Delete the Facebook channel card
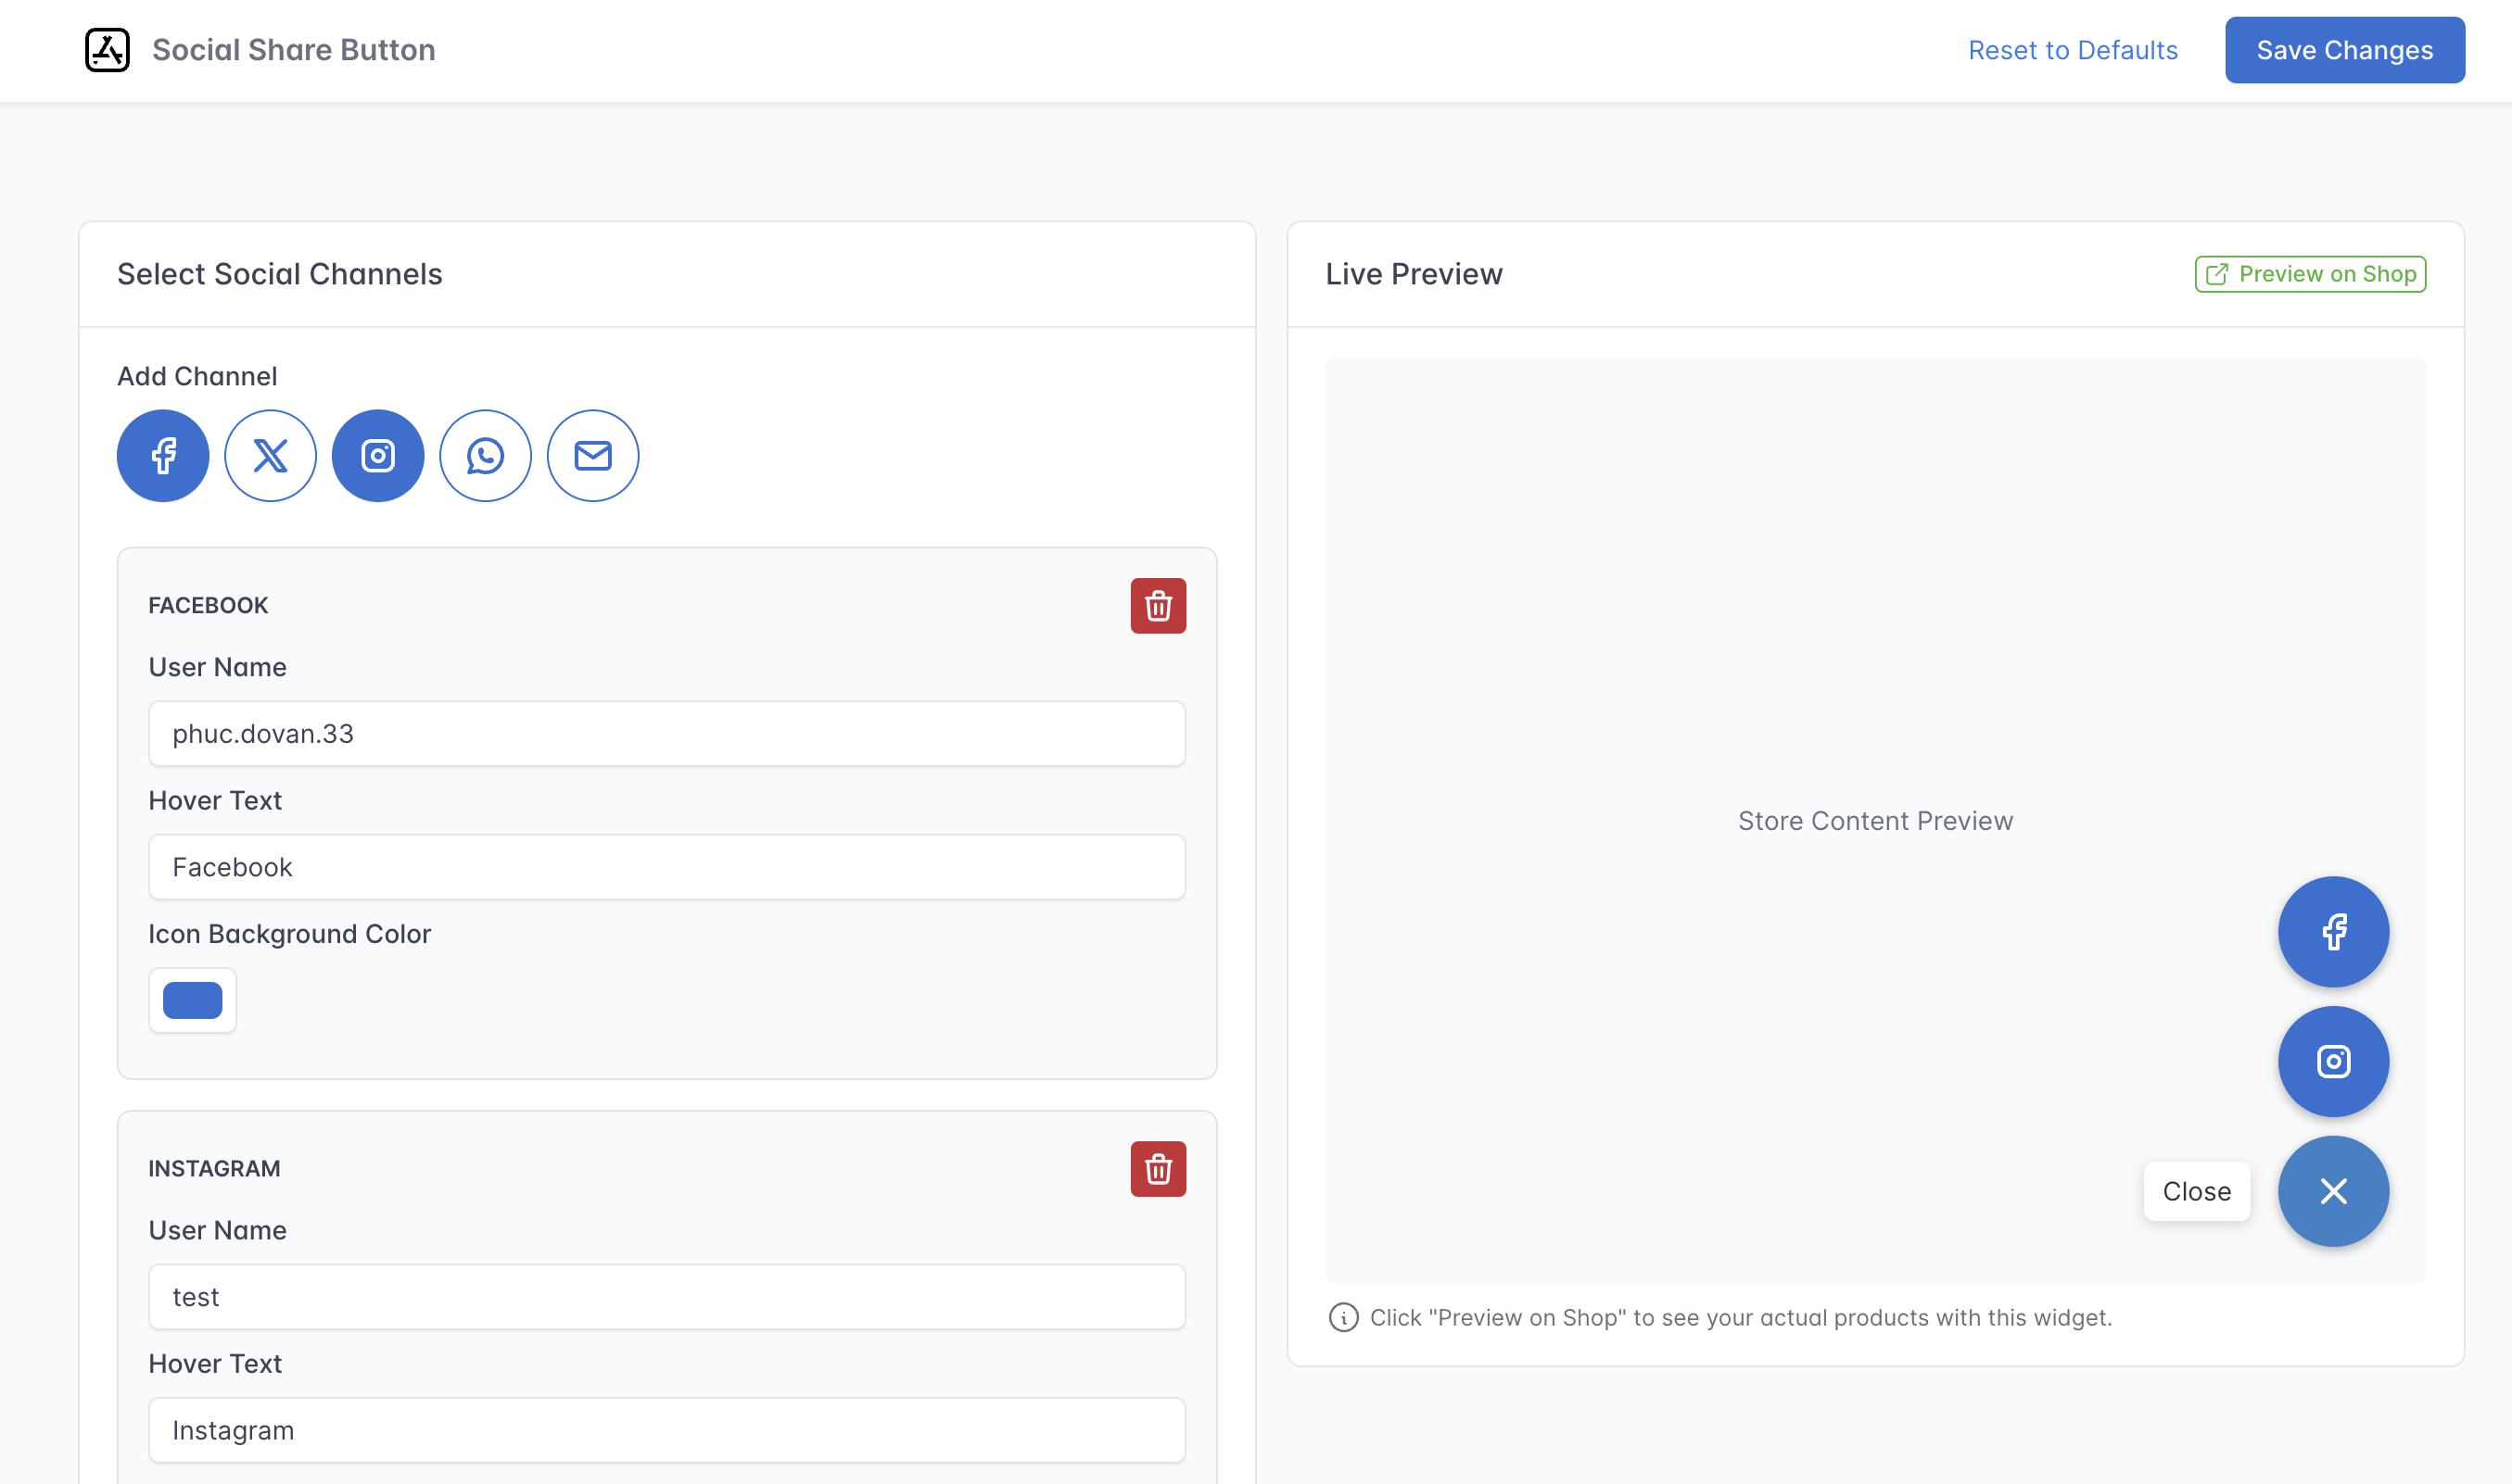Screen dimensions: 2512x1484 (1159, 606)
